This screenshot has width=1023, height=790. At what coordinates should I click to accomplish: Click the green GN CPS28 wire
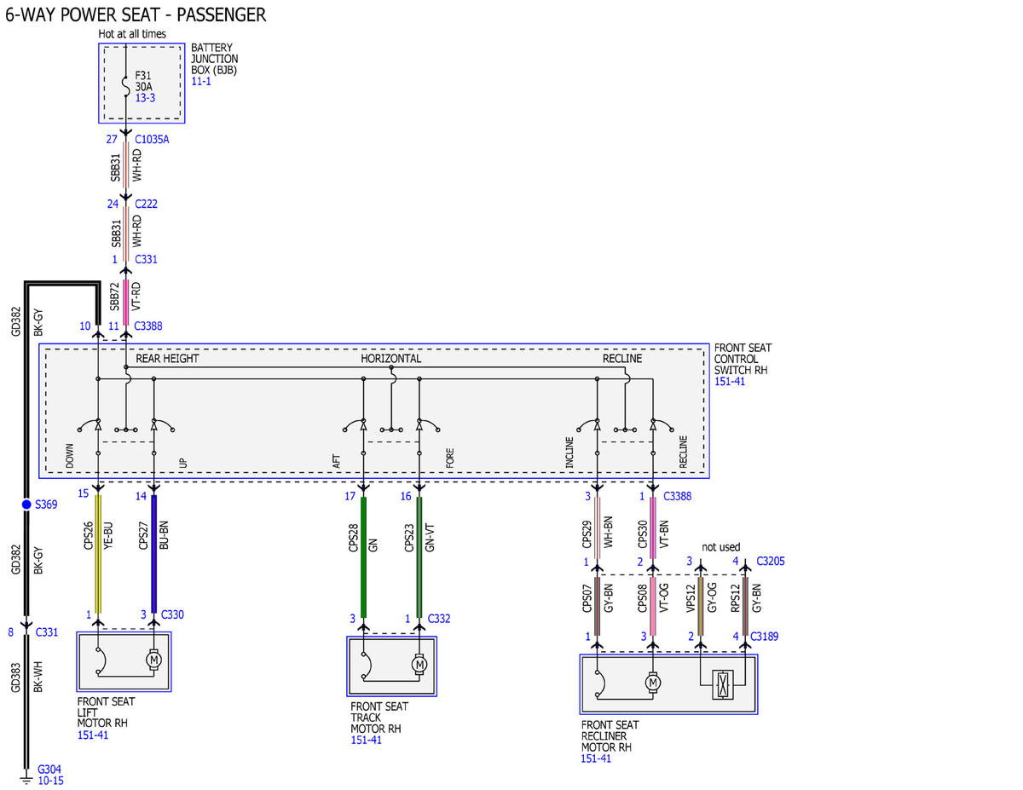pos(363,556)
